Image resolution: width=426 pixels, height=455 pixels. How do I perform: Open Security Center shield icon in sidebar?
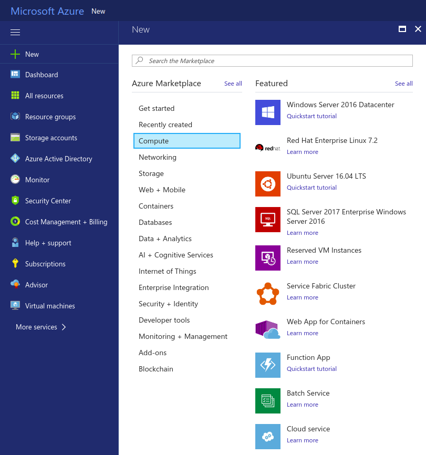(15, 201)
